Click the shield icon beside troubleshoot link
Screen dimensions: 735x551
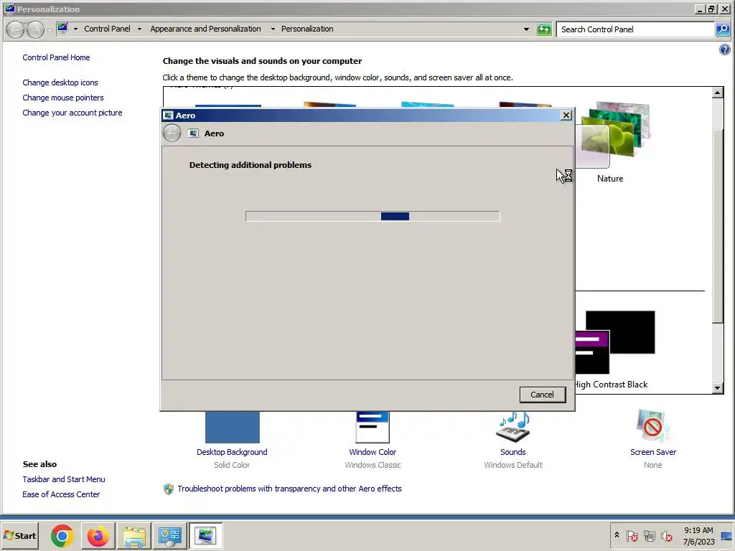[x=168, y=489]
